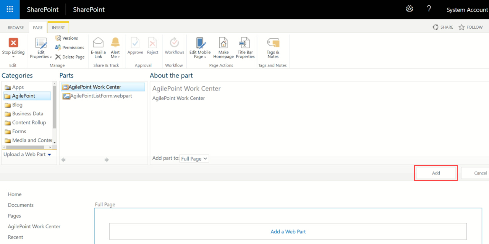Click the Cancel button
Viewport: 489px width, 244px height.
coord(476,173)
